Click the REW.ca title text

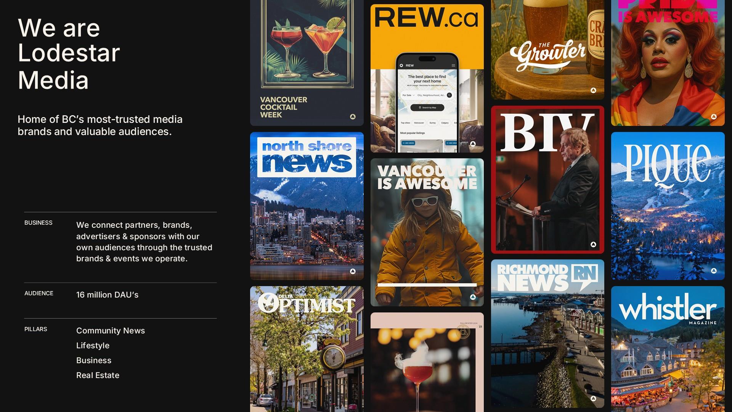pyautogui.click(x=426, y=18)
